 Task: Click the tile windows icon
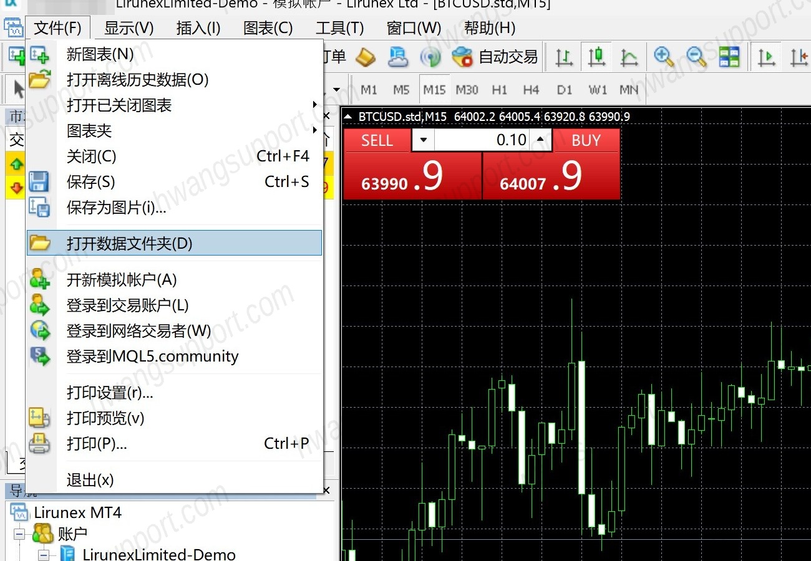(x=729, y=57)
